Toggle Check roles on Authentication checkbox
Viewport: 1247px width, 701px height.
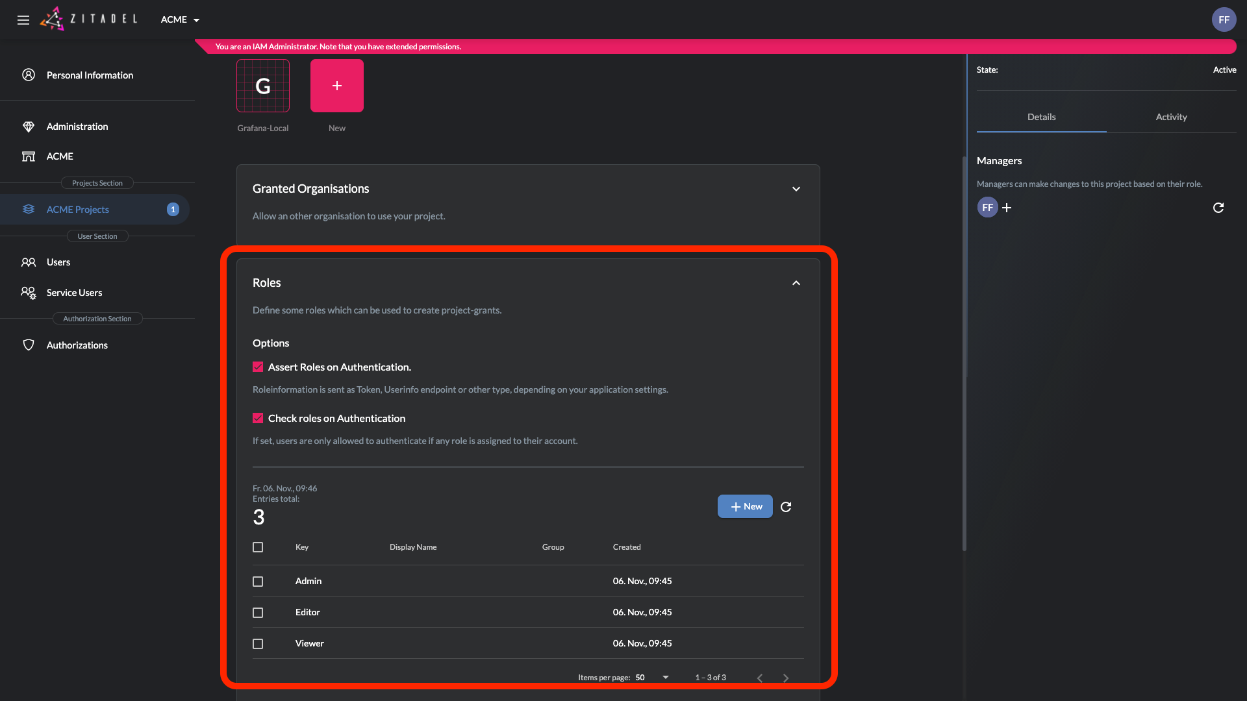pos(258,419)
